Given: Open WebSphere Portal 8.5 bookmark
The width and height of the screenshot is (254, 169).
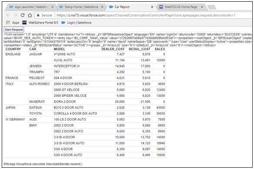Looking at the screenshot, I should 40,22.
